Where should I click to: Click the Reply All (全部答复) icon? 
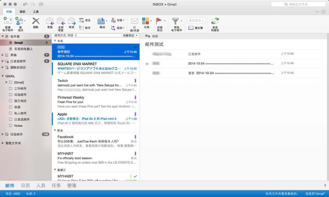coord(61,22)
